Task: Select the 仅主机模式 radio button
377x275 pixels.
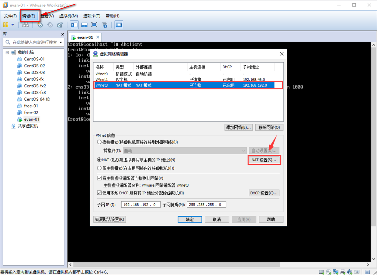Action: pos(99,168)
